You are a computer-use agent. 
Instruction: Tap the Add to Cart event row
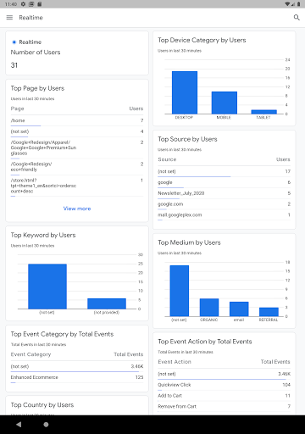click(225, 396)
